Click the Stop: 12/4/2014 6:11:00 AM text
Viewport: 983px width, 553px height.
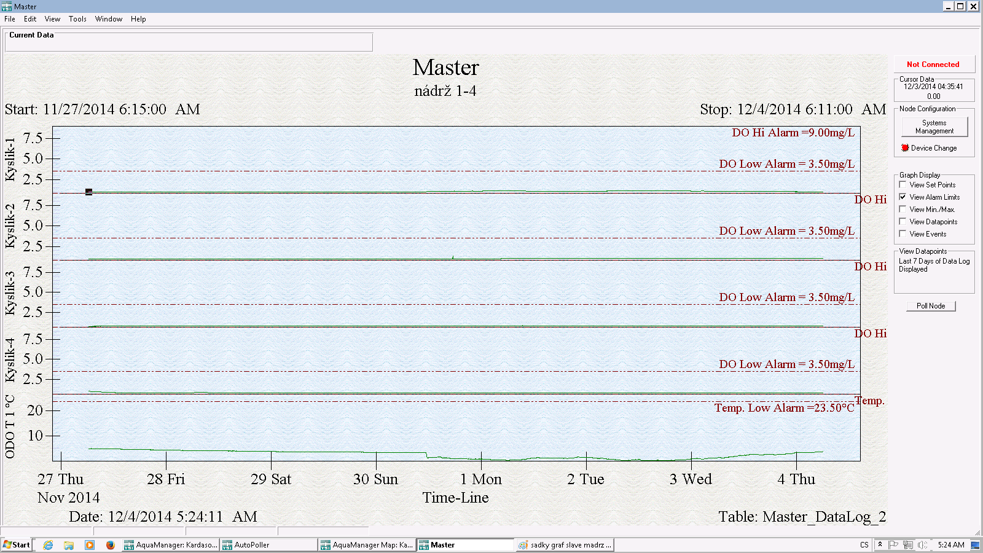click(x=793, y=109)
